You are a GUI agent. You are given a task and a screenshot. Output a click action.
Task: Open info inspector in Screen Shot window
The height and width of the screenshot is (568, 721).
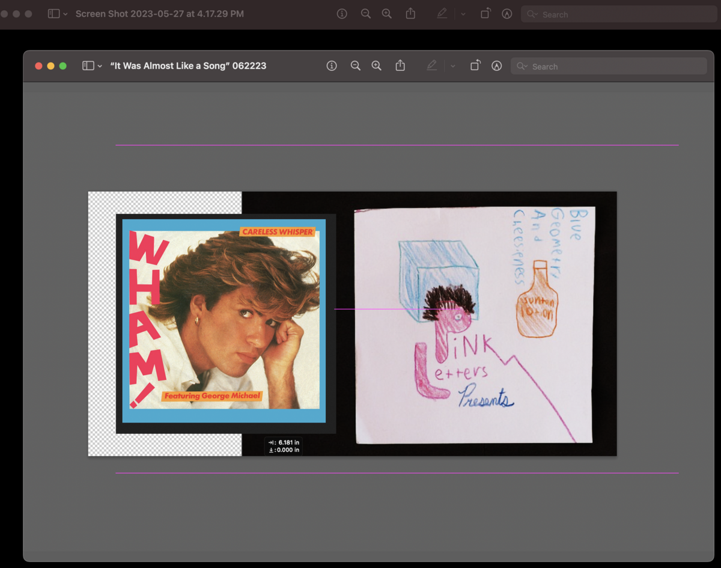point(342,14)
